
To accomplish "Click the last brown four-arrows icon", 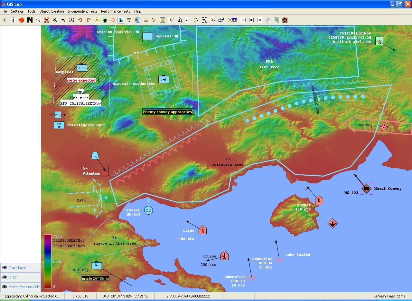I will [285, 20].
